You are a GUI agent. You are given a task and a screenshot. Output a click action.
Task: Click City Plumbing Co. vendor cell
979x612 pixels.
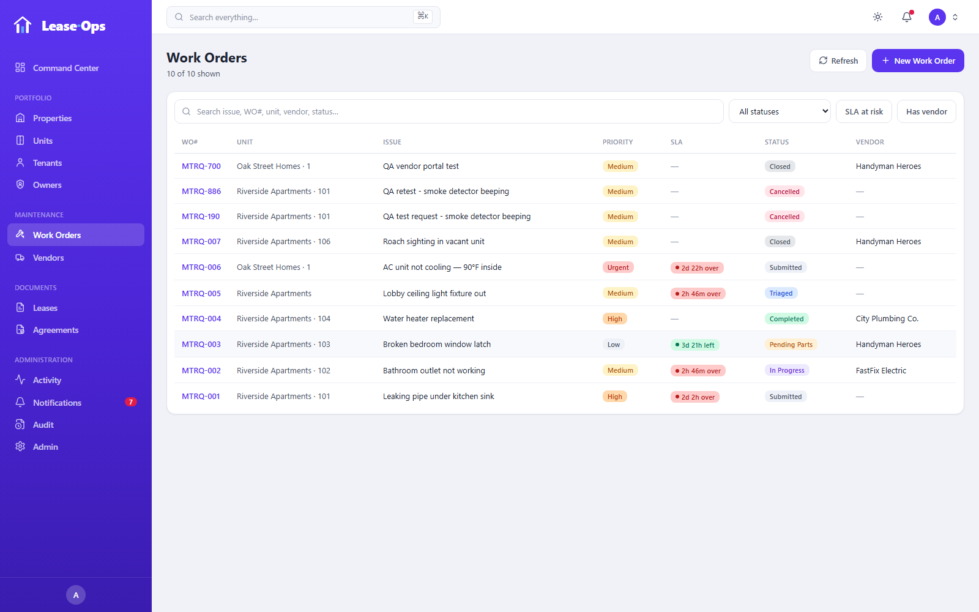(887, 318)
